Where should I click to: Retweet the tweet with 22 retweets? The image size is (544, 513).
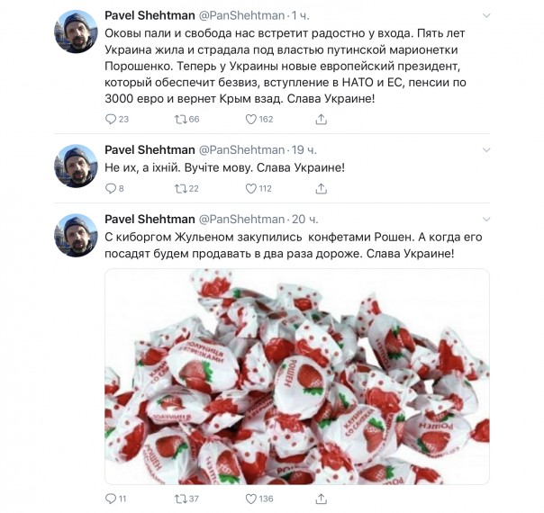pyautogui.click(x=180, y=188)
